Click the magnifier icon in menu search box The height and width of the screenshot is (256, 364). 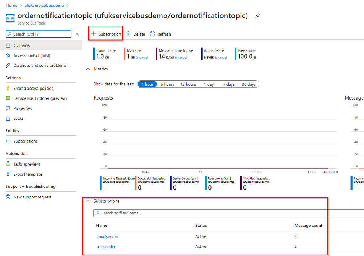(9, 34)
